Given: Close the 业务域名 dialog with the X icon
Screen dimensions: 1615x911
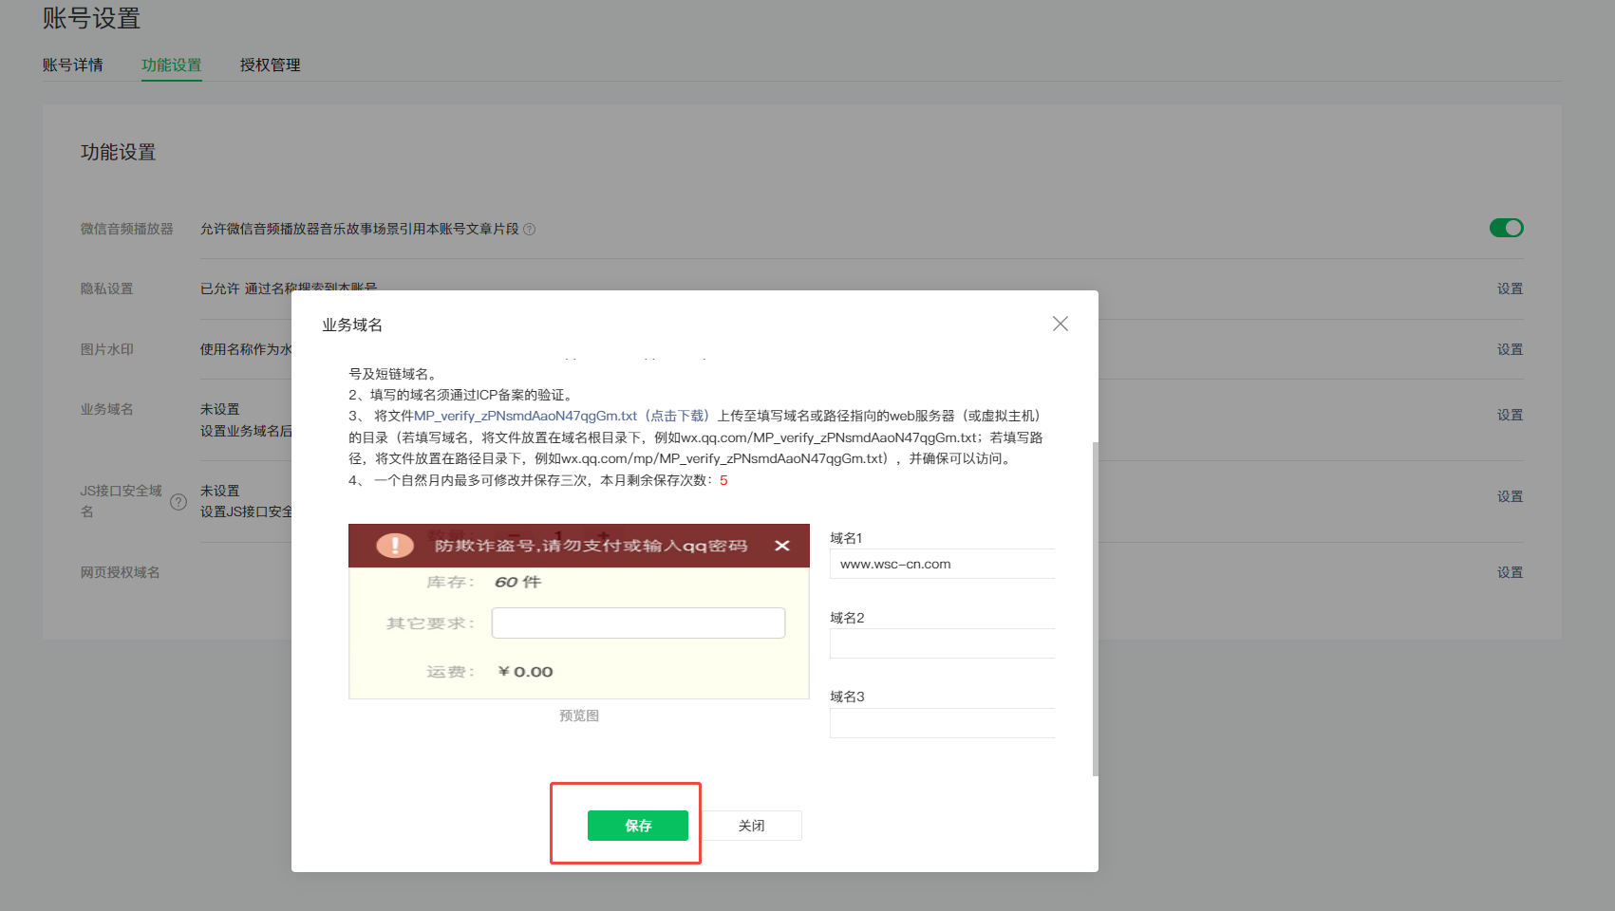Looking at the screenshot, I should click(1060, 324).
